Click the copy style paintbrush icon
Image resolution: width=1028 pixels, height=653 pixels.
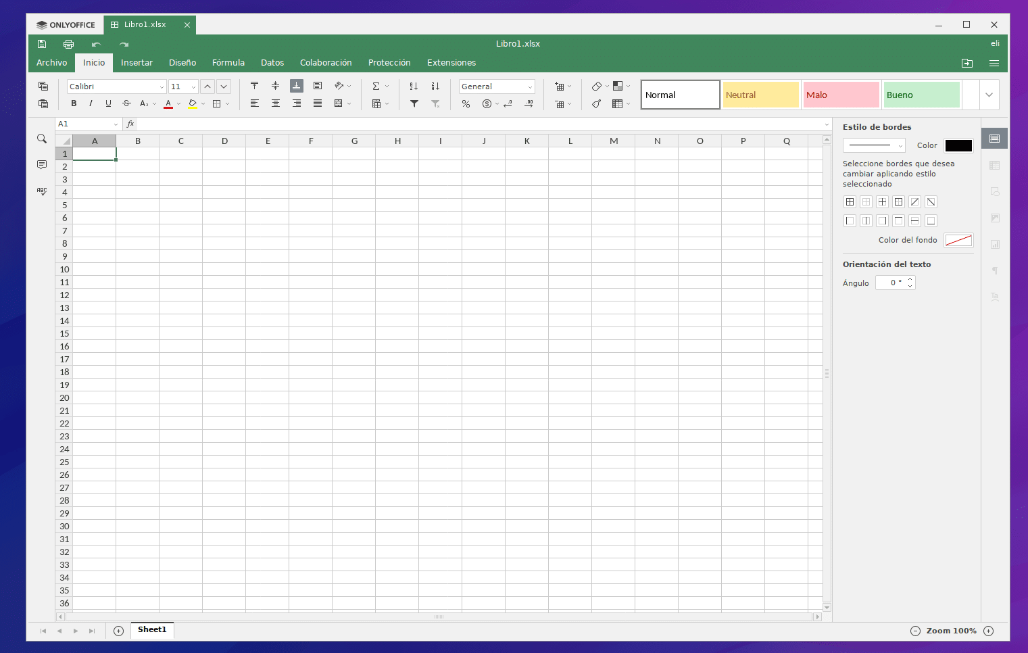(x=596, y=104)
